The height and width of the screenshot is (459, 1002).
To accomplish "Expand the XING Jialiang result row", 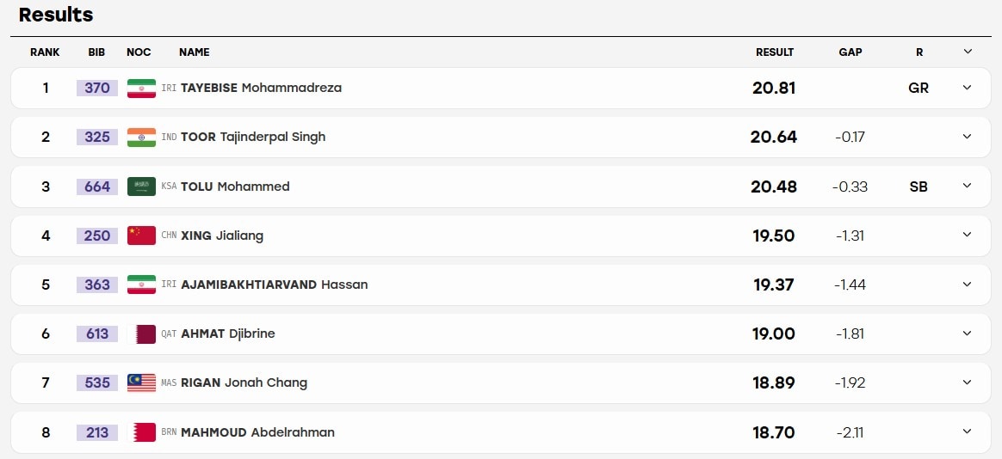I will tap(967, 235).
